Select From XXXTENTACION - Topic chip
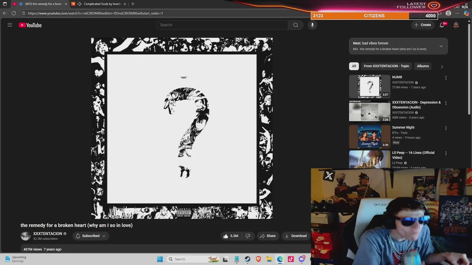 pos(386,66)
